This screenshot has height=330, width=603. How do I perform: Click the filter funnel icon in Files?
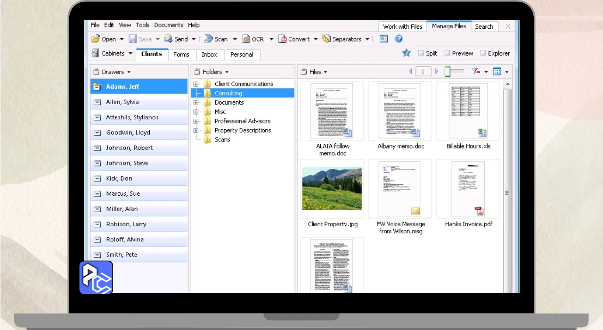(x=475, y=72)
